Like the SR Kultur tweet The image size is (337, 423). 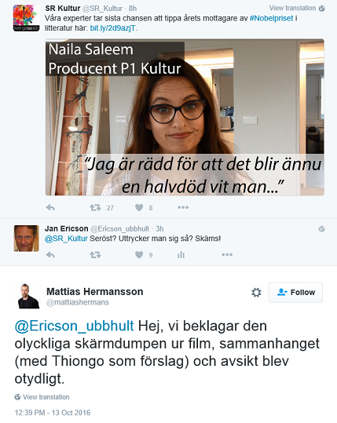139,207
